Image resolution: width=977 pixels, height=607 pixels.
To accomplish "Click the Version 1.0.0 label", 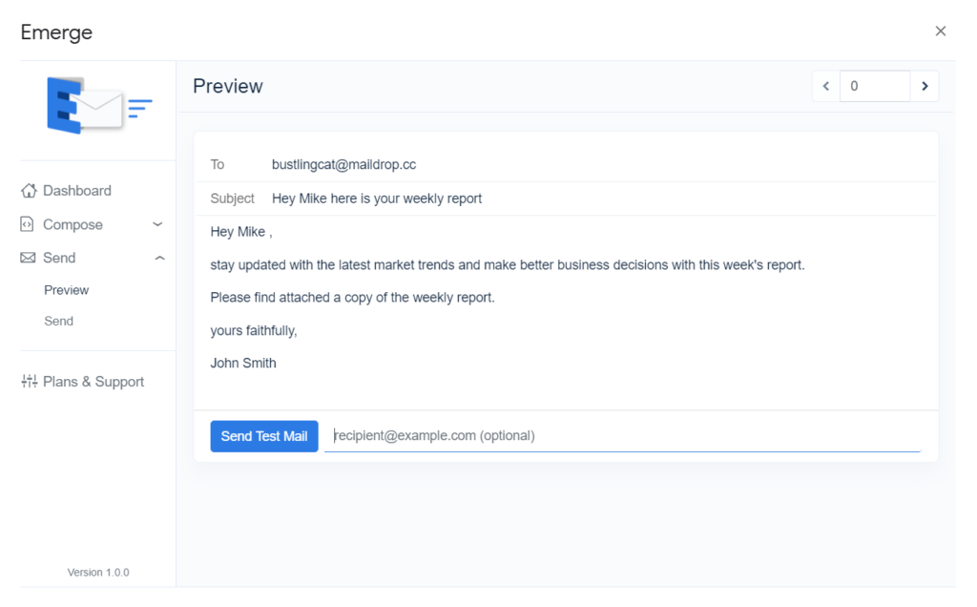I will [98, 573].
